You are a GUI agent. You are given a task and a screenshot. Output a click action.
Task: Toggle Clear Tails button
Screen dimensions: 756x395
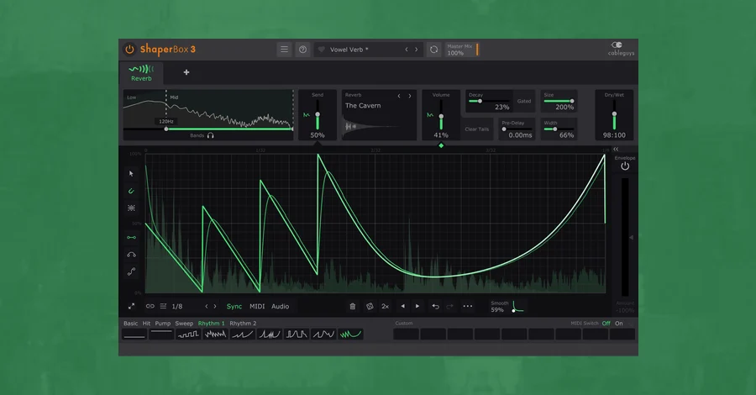[477, 129]
